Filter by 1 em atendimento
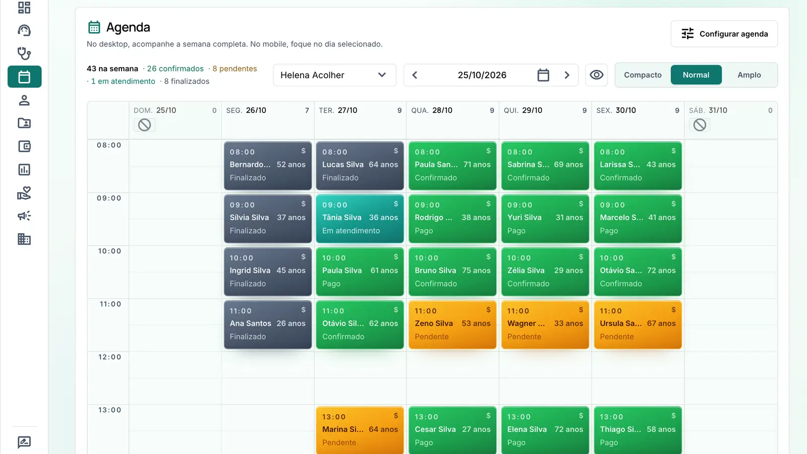 tap(123, 81)
